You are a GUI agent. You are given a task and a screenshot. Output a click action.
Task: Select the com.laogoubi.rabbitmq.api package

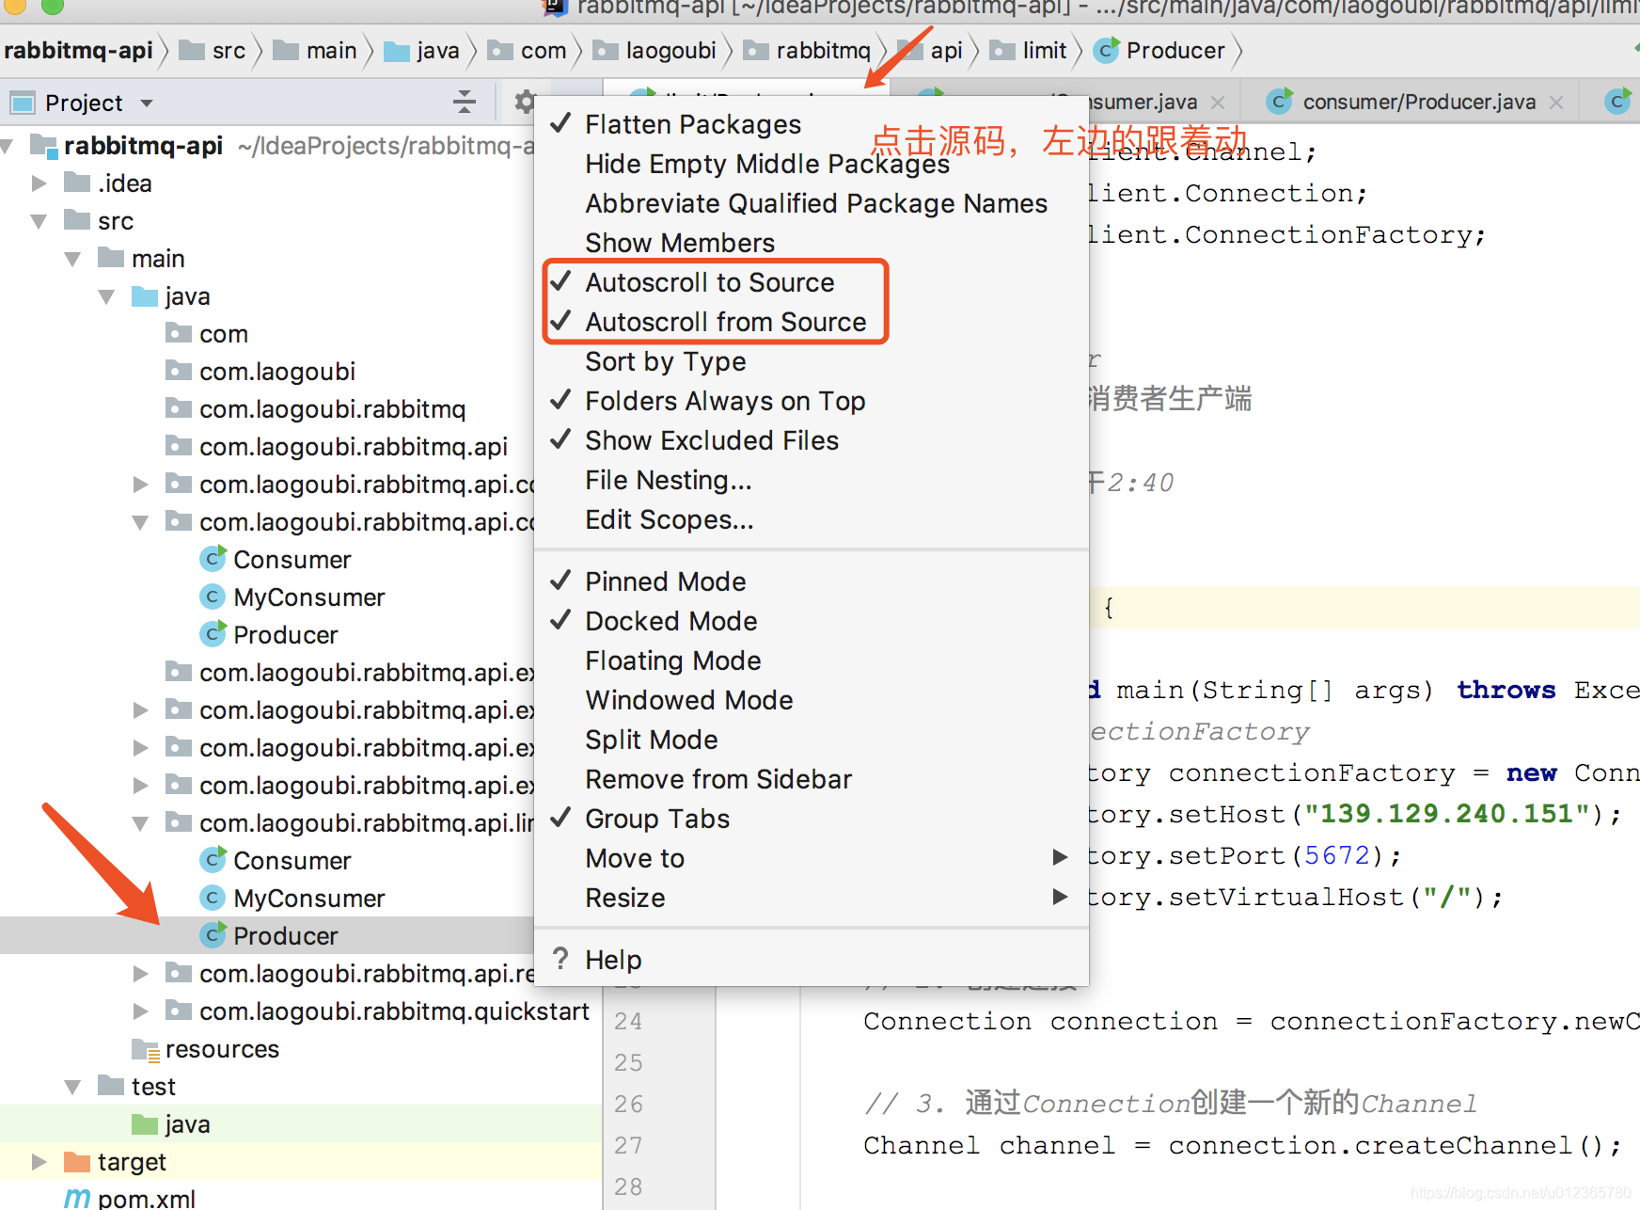tap(353, 446)
